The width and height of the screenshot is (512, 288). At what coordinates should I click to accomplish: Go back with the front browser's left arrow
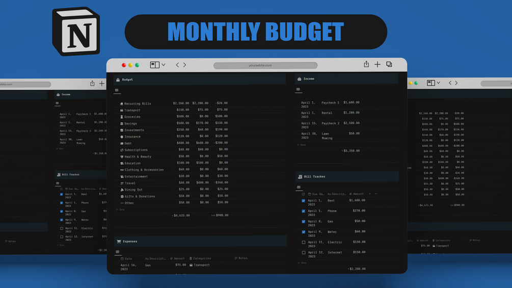177,65
